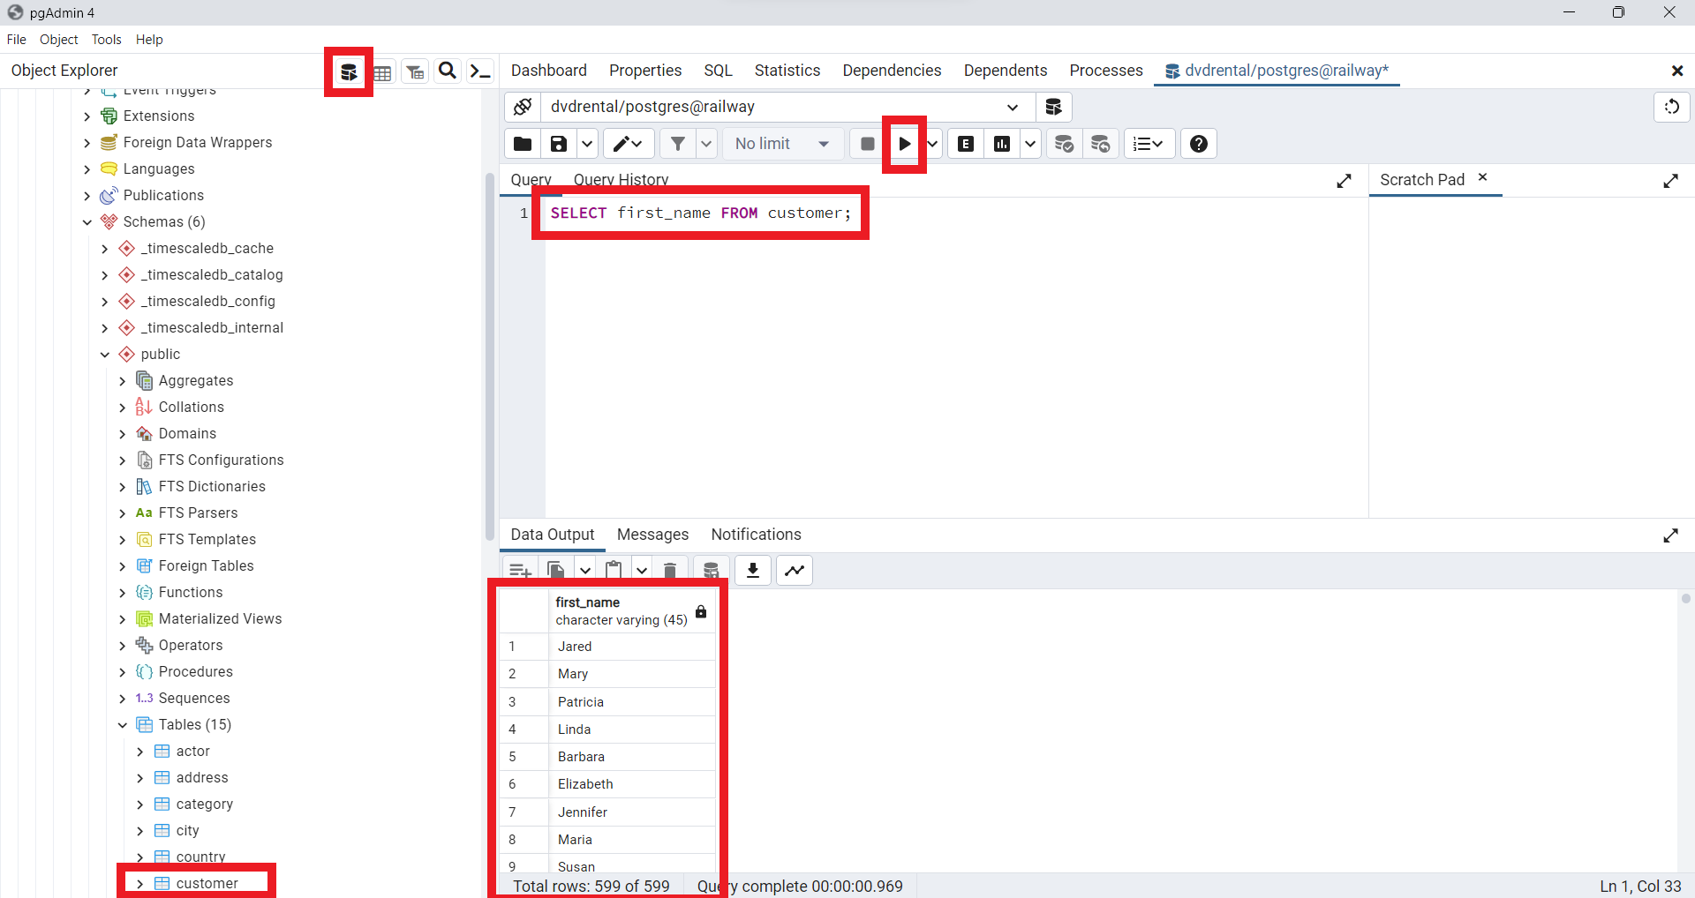
Task: Click Filter funnel icon in toolbar
Action: point(677,144)
